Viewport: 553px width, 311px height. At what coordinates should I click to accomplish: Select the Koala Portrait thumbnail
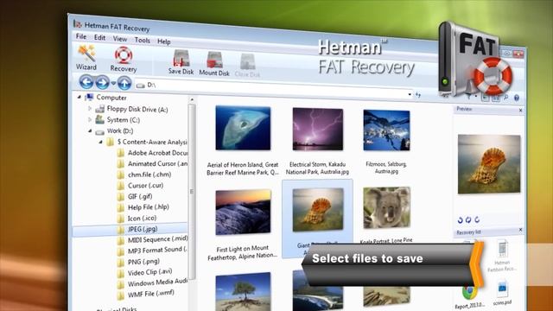tap(386, 208)
